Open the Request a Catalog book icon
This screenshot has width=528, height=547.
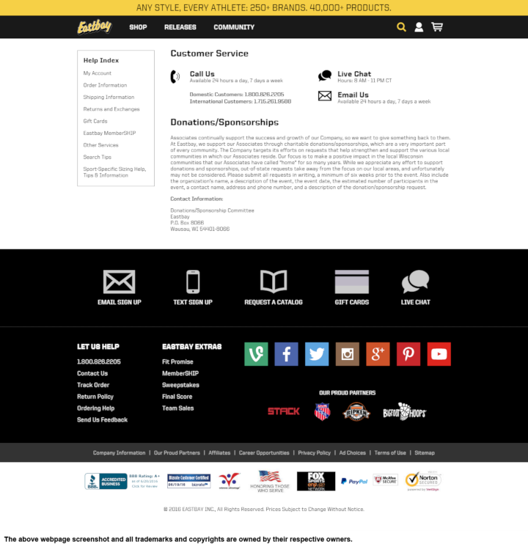(274, 282)
